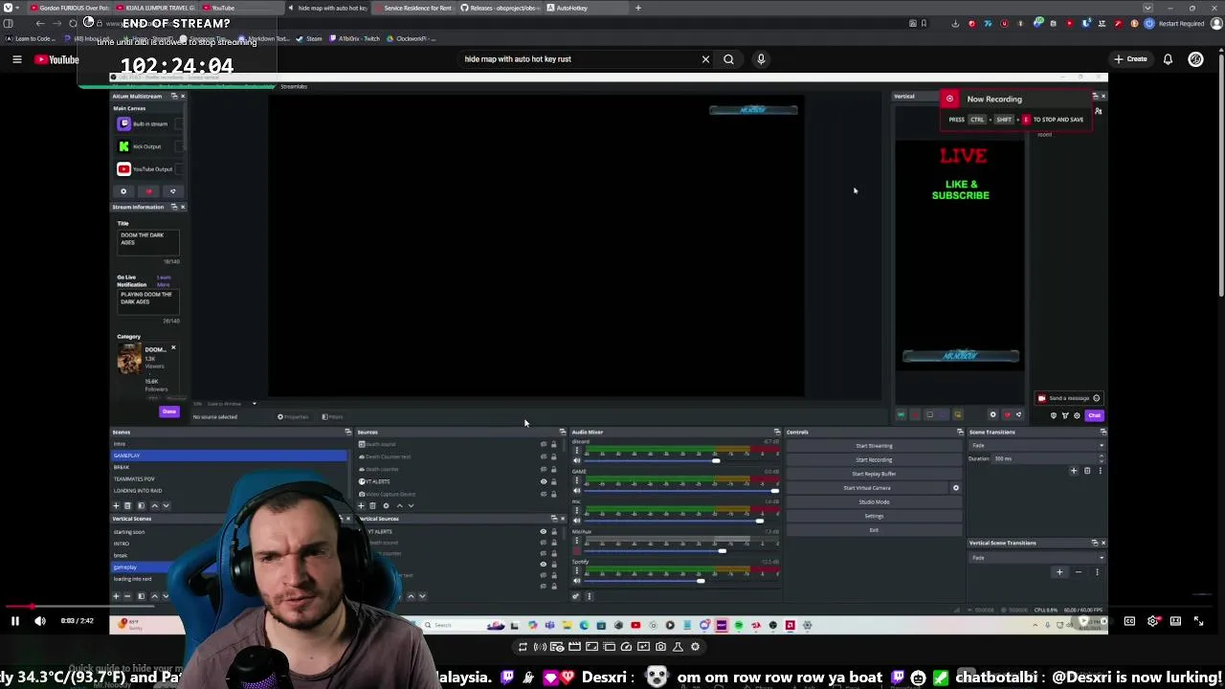Switch to Service Residence for Rent tab
This screenshot has height=689, width=1225.
pos(412,8)
